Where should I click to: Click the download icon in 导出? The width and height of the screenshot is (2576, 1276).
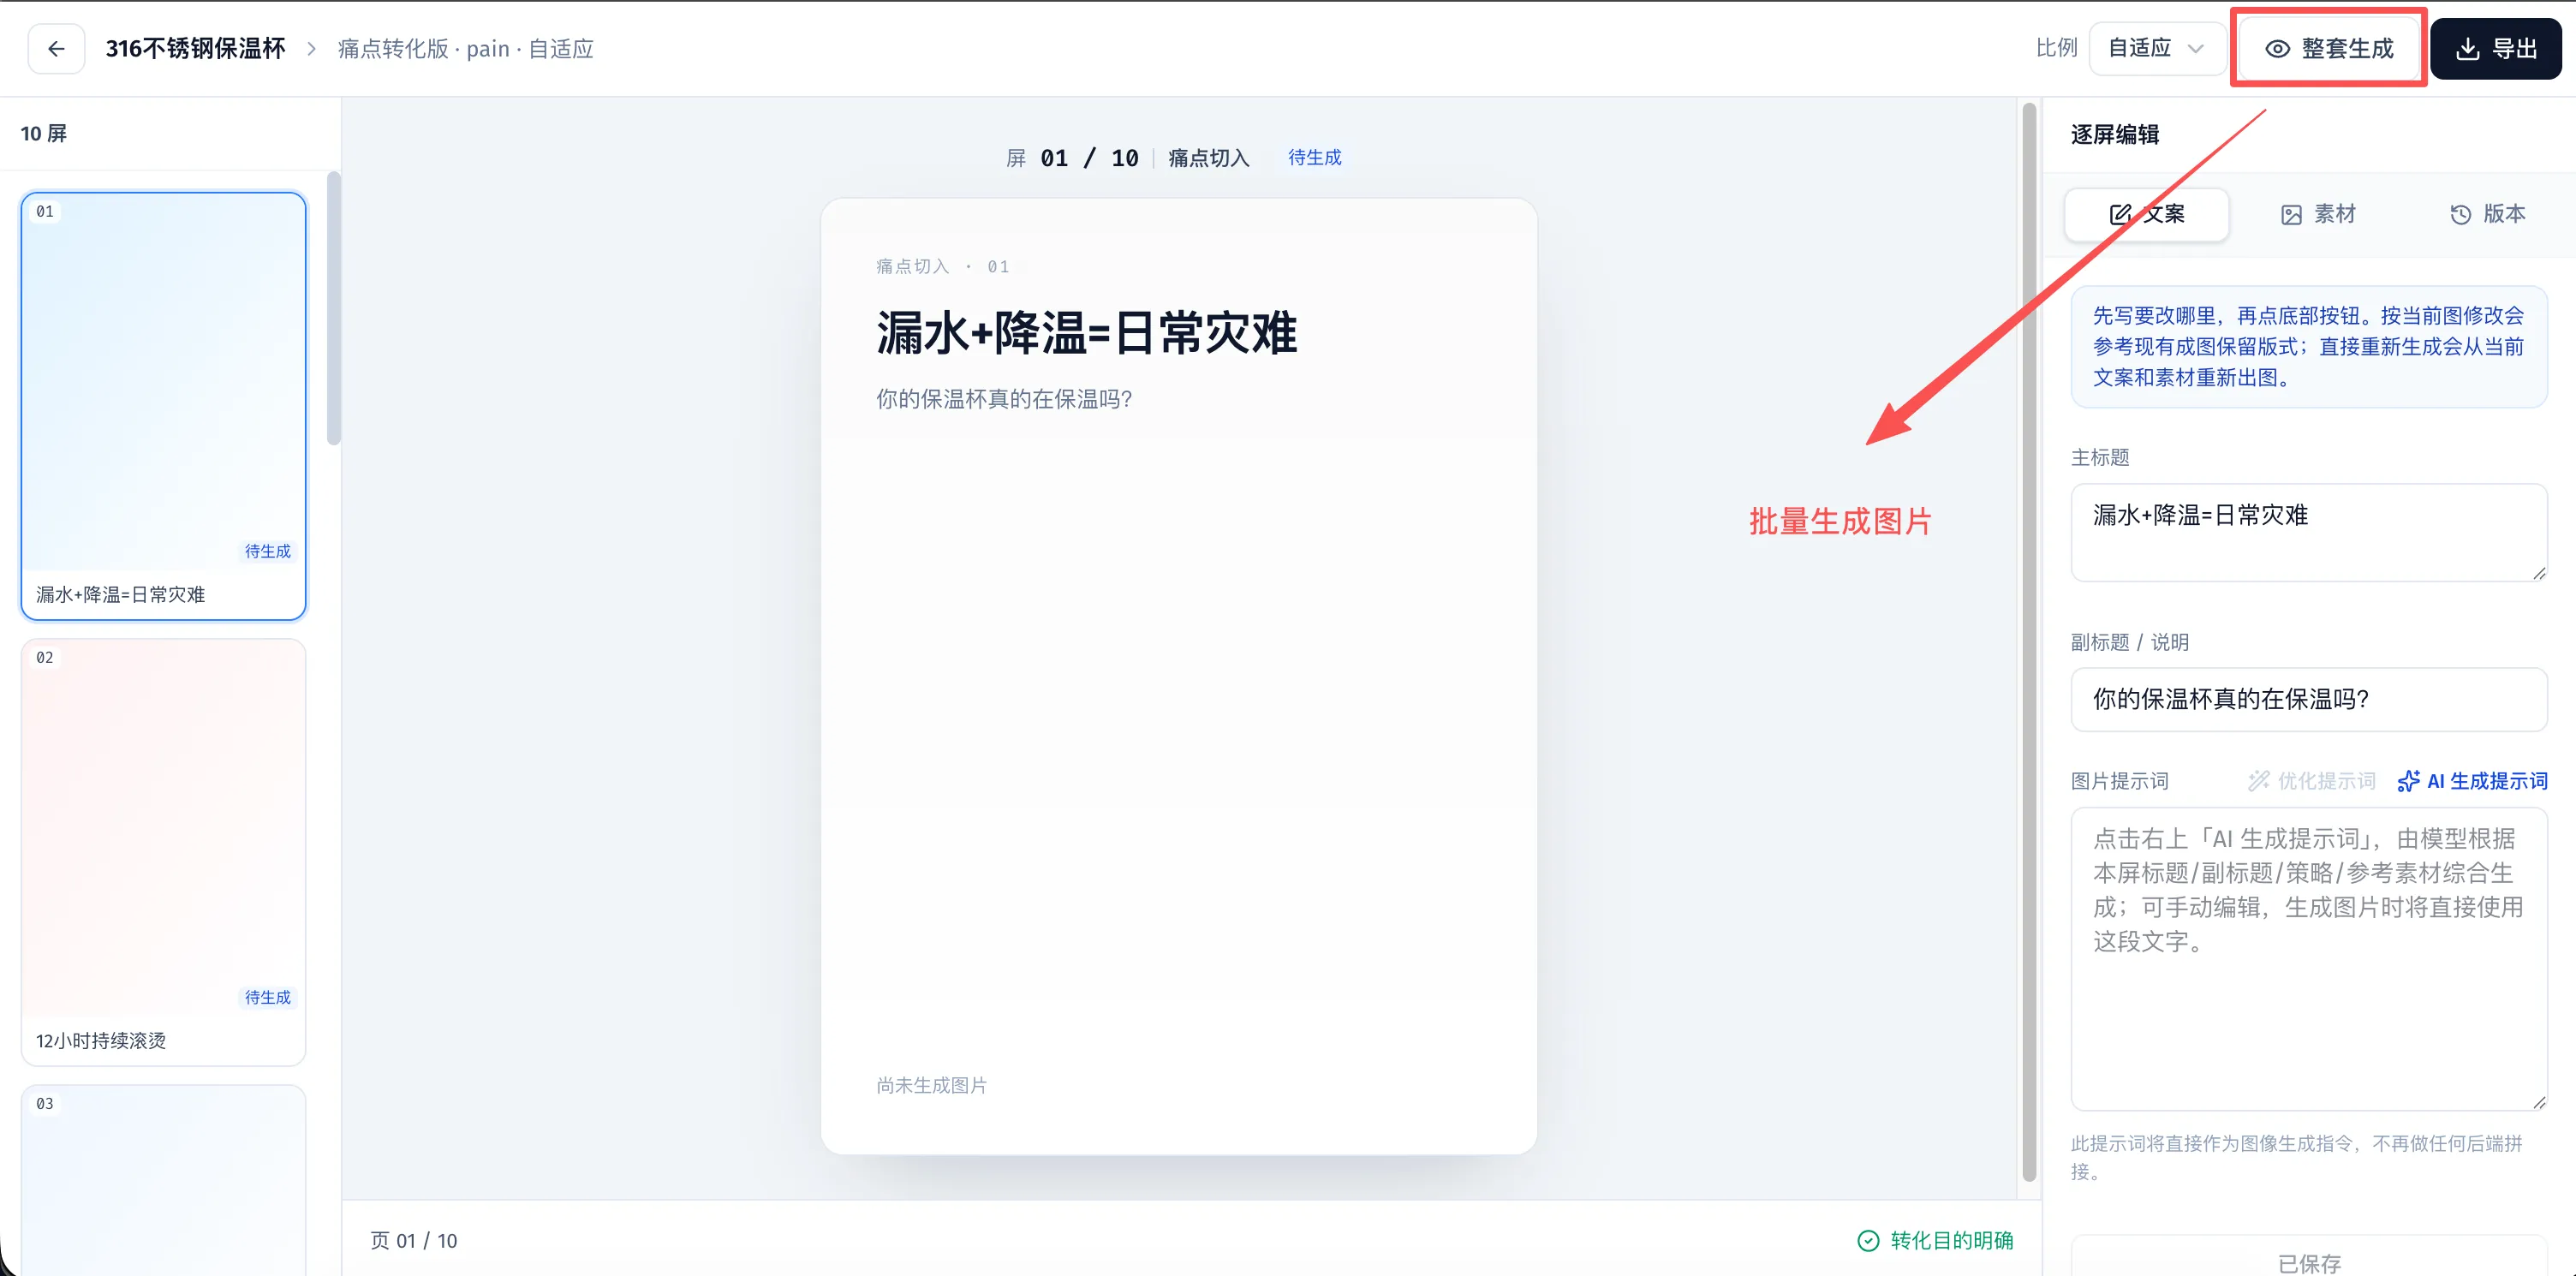click(2467, 49)
